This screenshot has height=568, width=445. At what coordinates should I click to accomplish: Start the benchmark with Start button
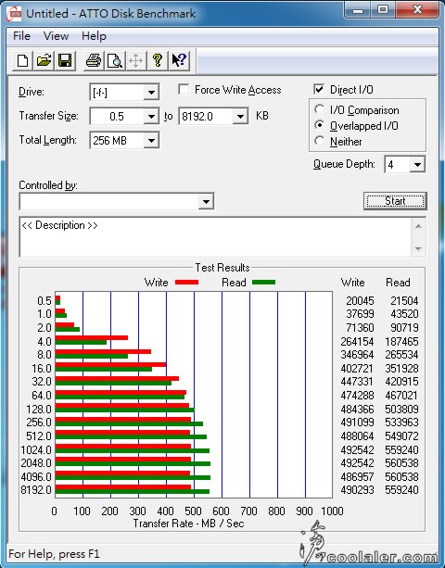(x=395, y=201)
